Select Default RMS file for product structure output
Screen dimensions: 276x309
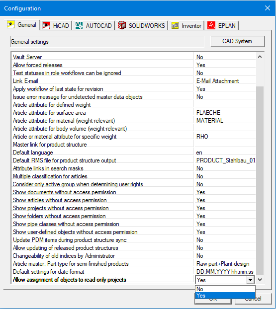(102, 160)
